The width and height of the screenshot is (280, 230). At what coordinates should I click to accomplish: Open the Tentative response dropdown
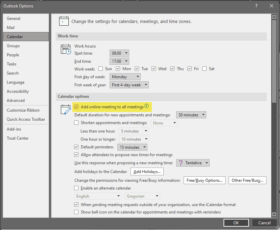tap(193, 163)
